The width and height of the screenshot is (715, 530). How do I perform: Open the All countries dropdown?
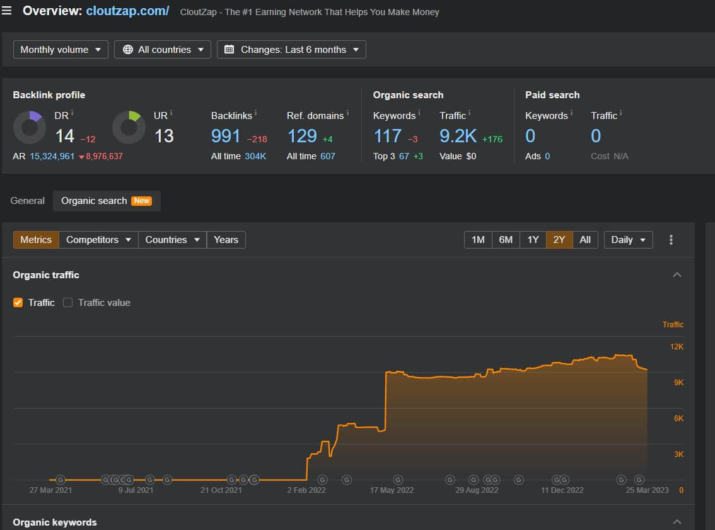(163, 50)
